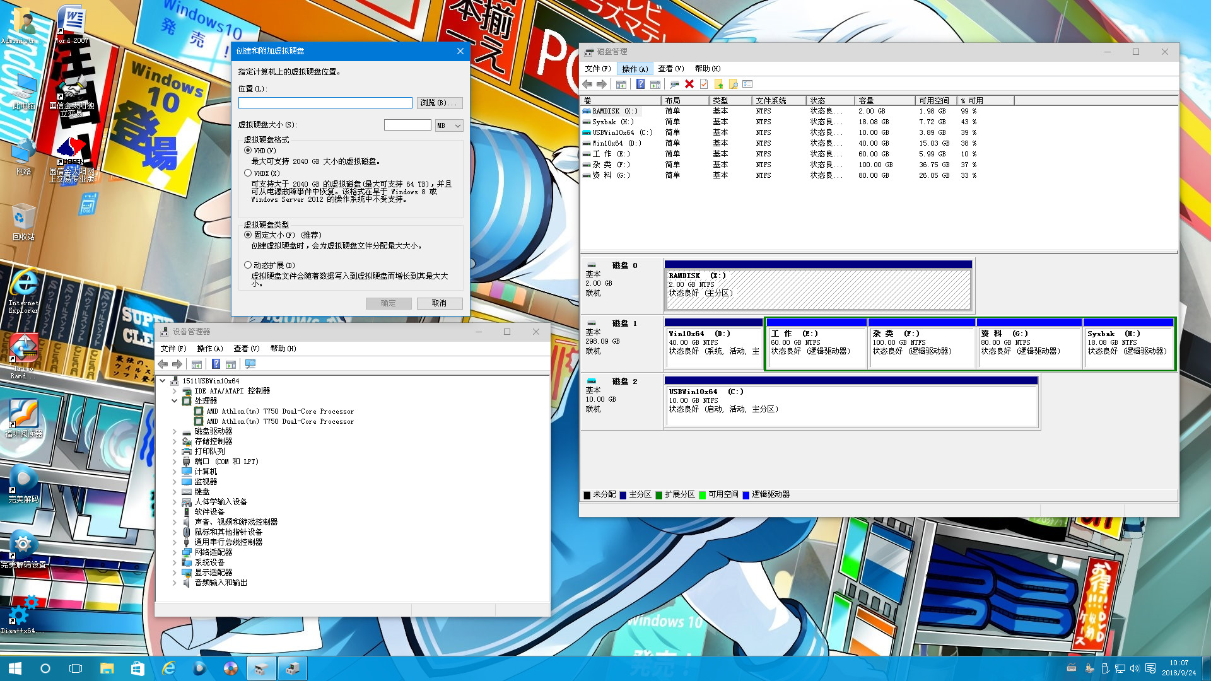The image size is (1211, 681).
Task: Open Word 2007 desktop shortcut
Action: click(72, 25)
